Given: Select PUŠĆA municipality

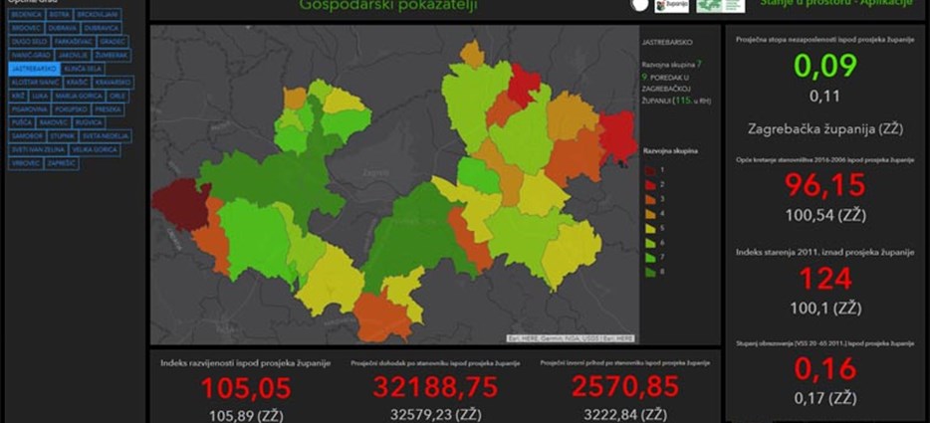Looking at the screenshot, I should tap(22, 122).
